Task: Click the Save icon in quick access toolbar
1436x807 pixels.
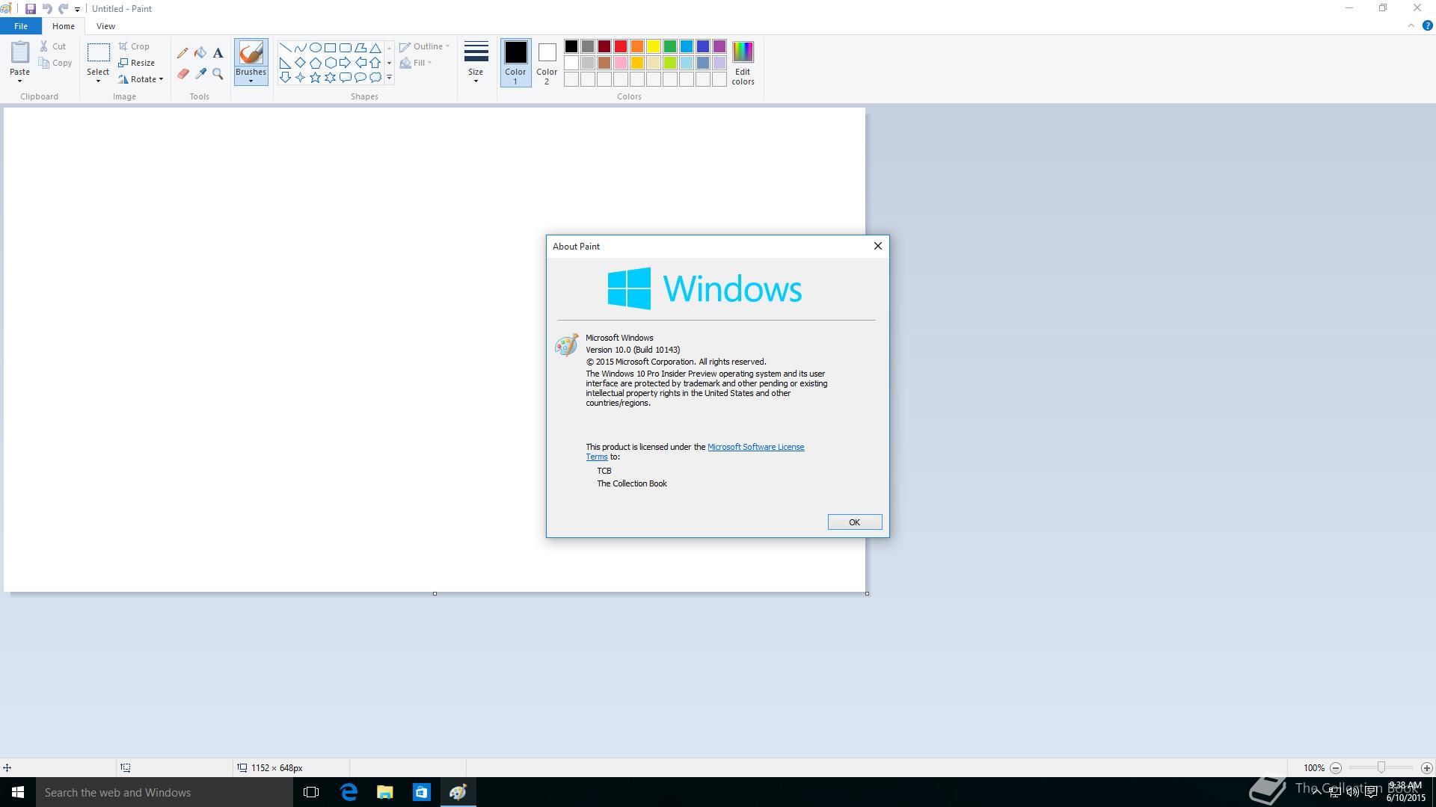Action: tap(31, 9)
